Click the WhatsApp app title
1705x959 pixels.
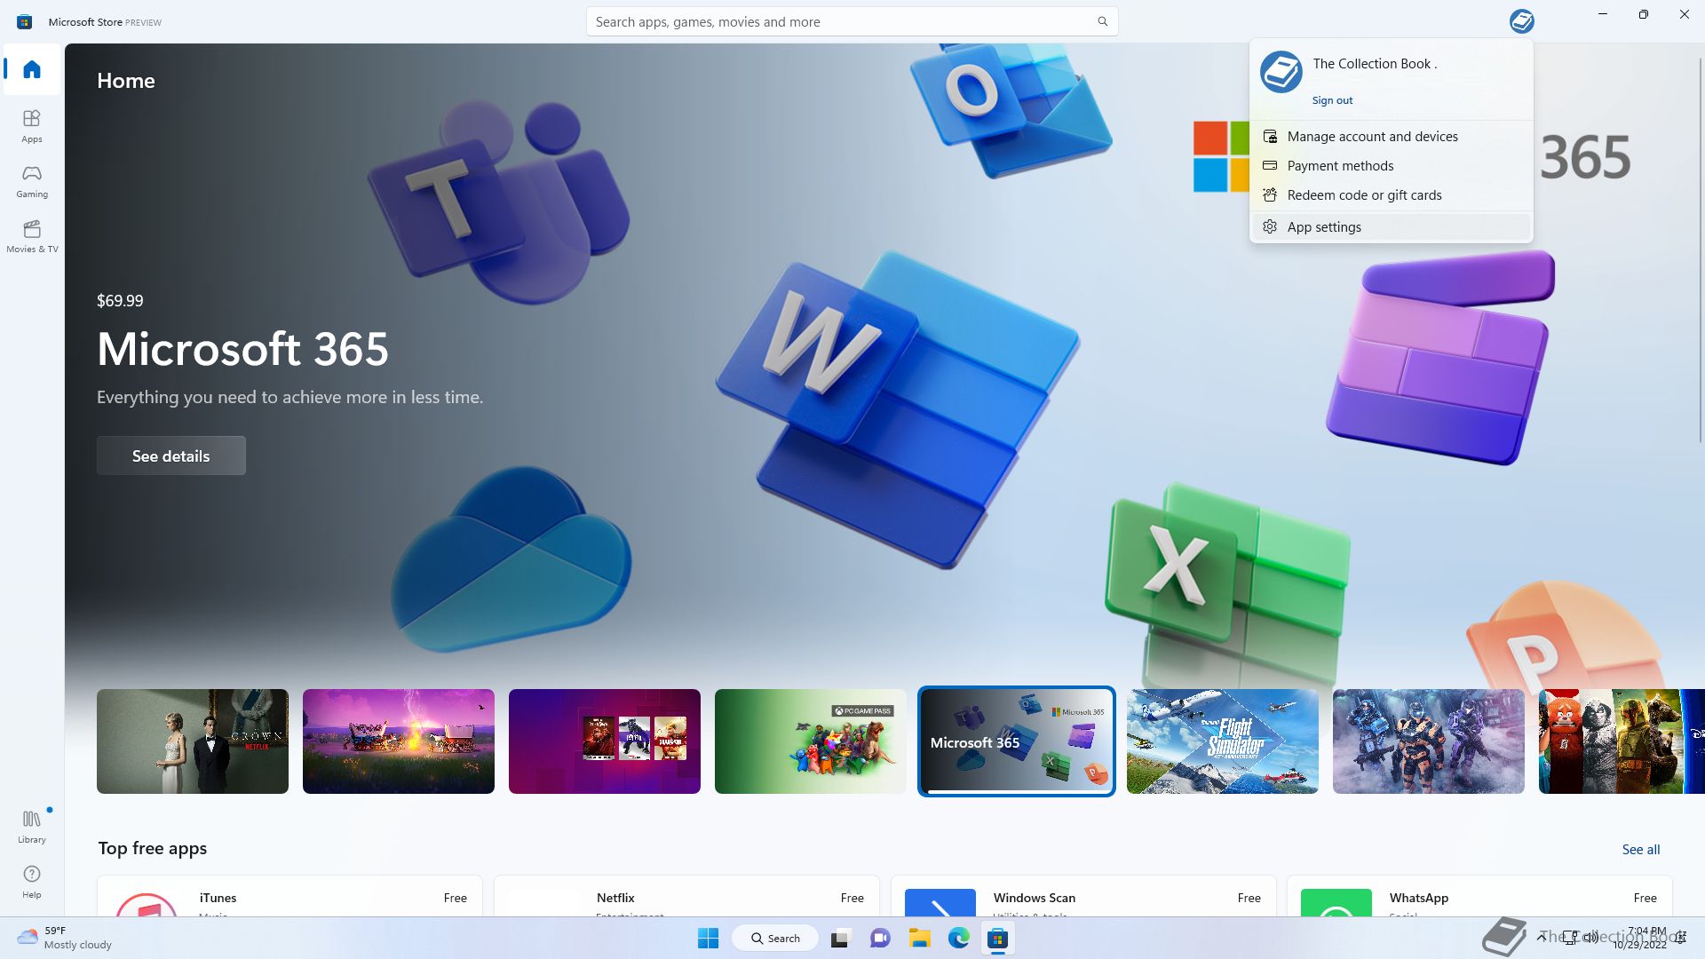[1418, 898]
